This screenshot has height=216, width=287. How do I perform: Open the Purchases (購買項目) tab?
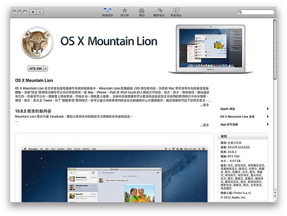159,12
